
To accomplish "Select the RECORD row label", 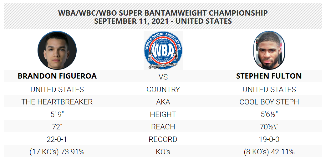I will pyautogui.click(x=163, y=139).
